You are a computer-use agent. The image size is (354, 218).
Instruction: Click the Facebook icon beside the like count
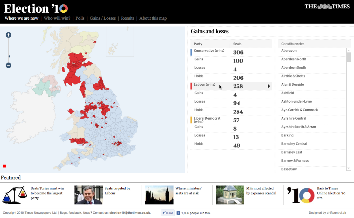[x=178, y=213]
